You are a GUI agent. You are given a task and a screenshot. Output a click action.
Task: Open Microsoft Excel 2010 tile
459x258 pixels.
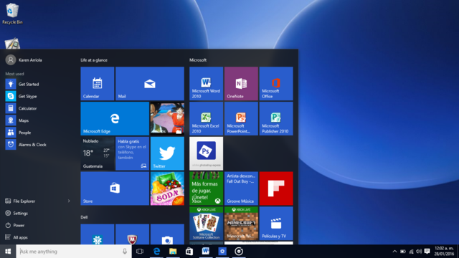[206, 118]
